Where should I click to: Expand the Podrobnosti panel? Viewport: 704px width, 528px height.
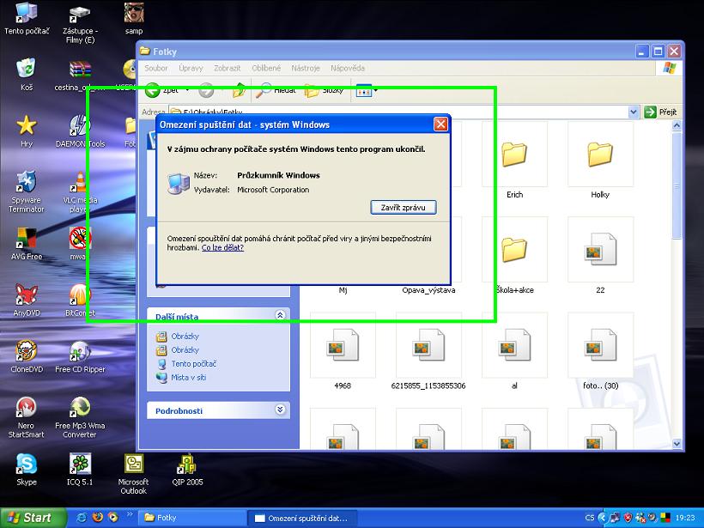point(280,410)
